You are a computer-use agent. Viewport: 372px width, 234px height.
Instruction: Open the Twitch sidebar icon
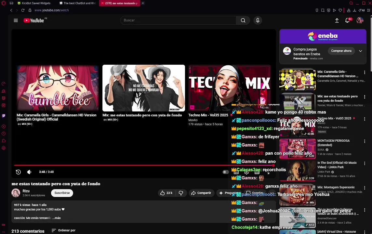[4, 116]
